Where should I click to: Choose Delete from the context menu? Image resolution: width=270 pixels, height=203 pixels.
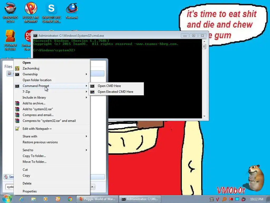click(x=52, y=183)
